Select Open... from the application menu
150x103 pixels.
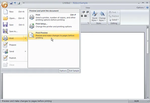click(x=15, y=18)
